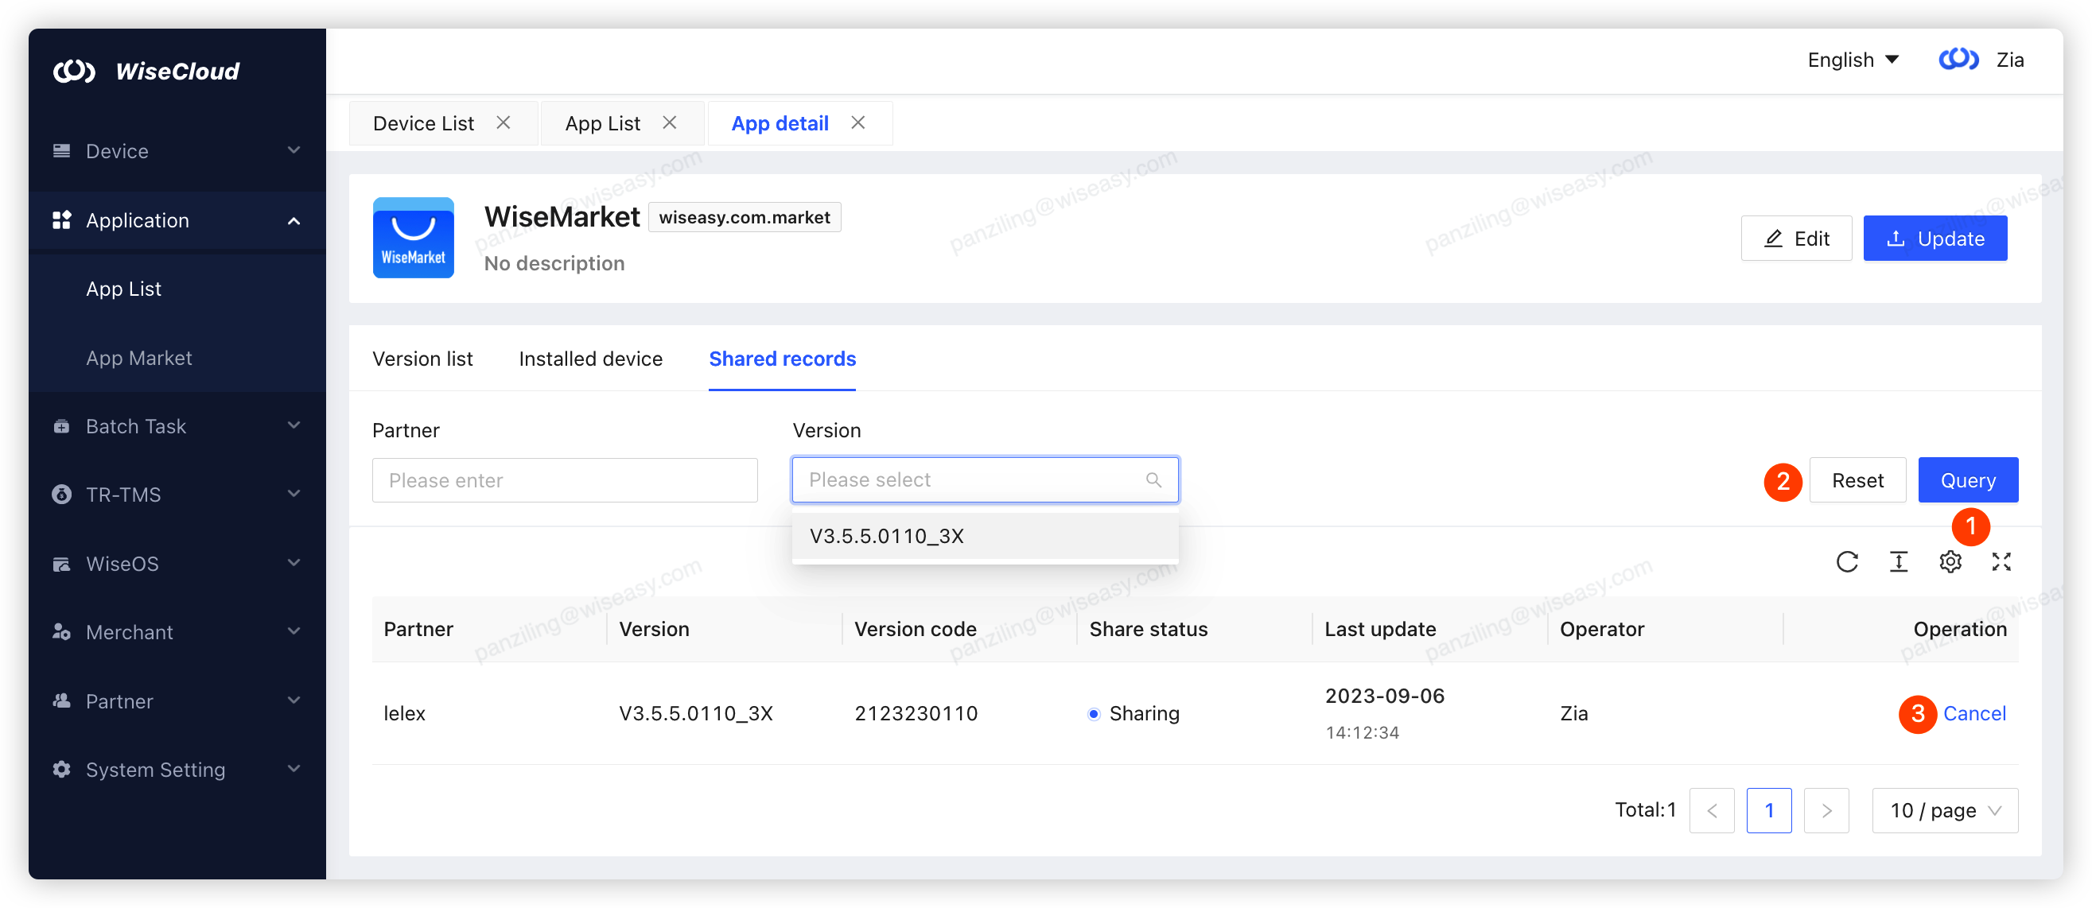Switch to the Version list tab
Screen dimensions: 2092x908
click(x=422, y=359)
